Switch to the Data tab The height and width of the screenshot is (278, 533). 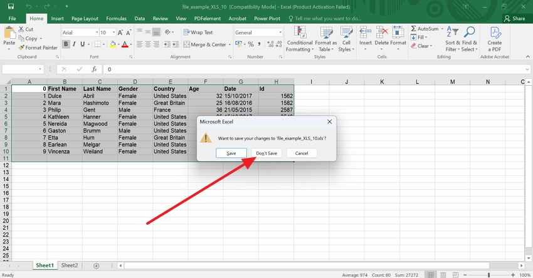pos(139,19)
